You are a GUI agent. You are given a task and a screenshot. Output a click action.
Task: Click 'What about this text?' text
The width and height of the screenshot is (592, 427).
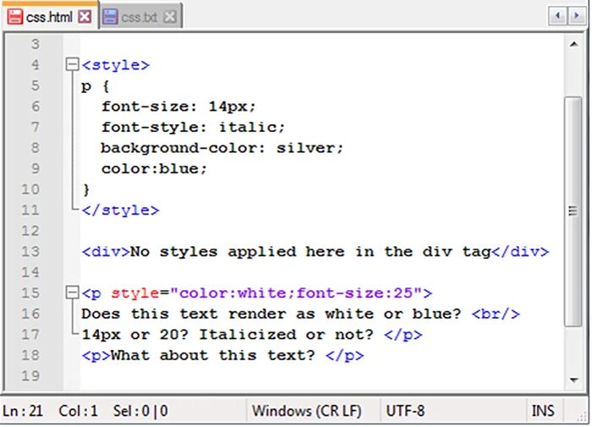tap(213, 355)
